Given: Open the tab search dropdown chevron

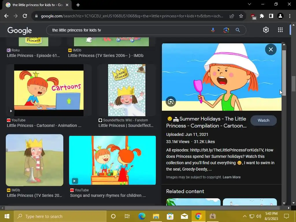Looking at the screenshot, I should pos(249,4).
